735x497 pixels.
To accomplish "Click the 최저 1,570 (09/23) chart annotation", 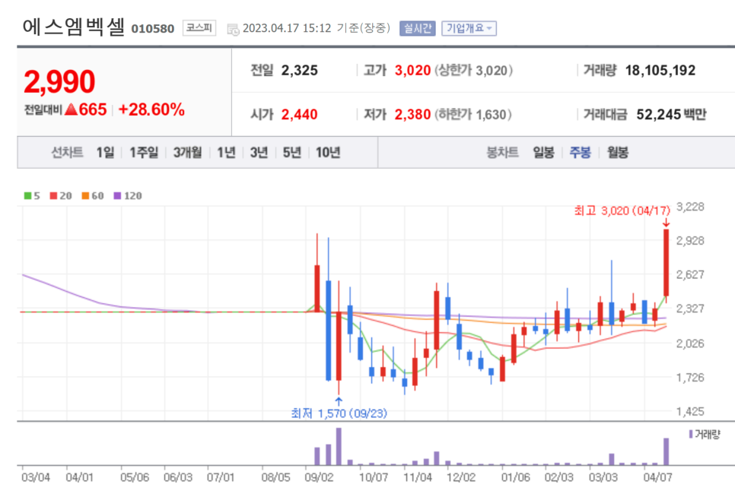I will pos(339,413).
